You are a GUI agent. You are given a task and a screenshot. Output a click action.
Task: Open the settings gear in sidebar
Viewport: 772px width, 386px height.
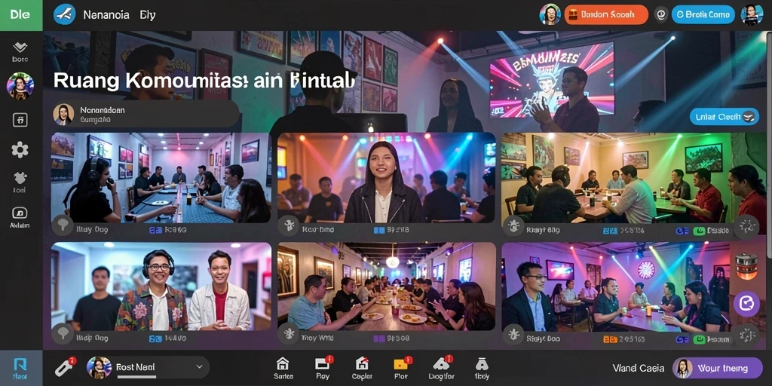tap(20, 149)
